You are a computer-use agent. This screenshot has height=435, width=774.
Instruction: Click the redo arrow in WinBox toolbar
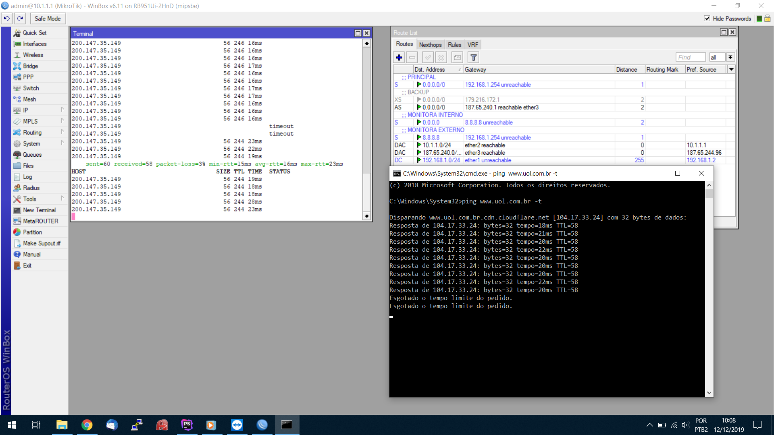(20, 19)
